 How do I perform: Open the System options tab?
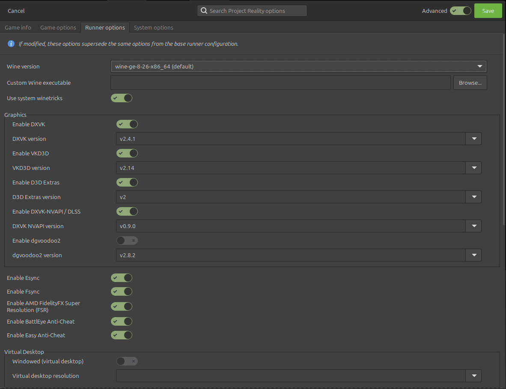coord(153,27)
